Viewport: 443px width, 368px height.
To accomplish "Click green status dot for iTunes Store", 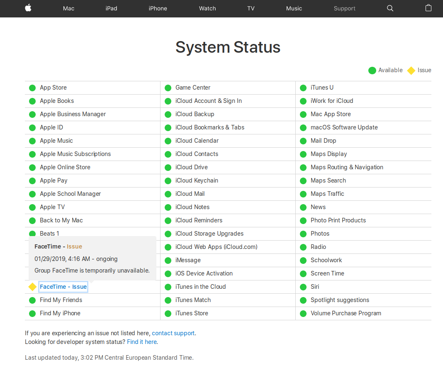I will coord(168,314).
